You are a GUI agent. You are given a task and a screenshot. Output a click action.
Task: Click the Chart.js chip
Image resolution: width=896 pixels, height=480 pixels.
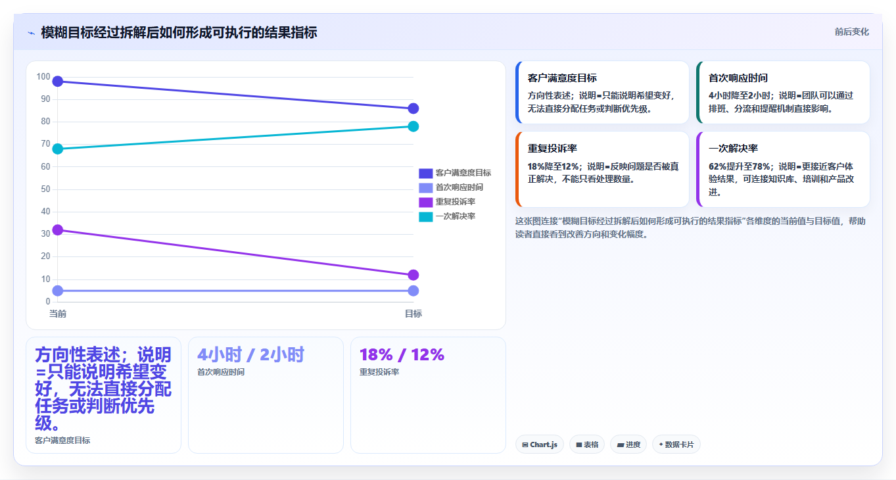(x=540, y=444)
